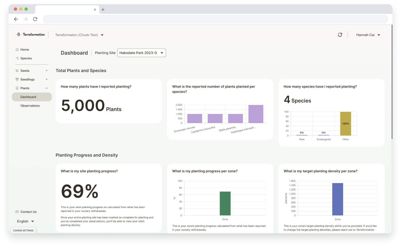The height and width of the screenshot is (246, 401).
Task: Click the notification bell icon
Action: (x=340, y=35)
